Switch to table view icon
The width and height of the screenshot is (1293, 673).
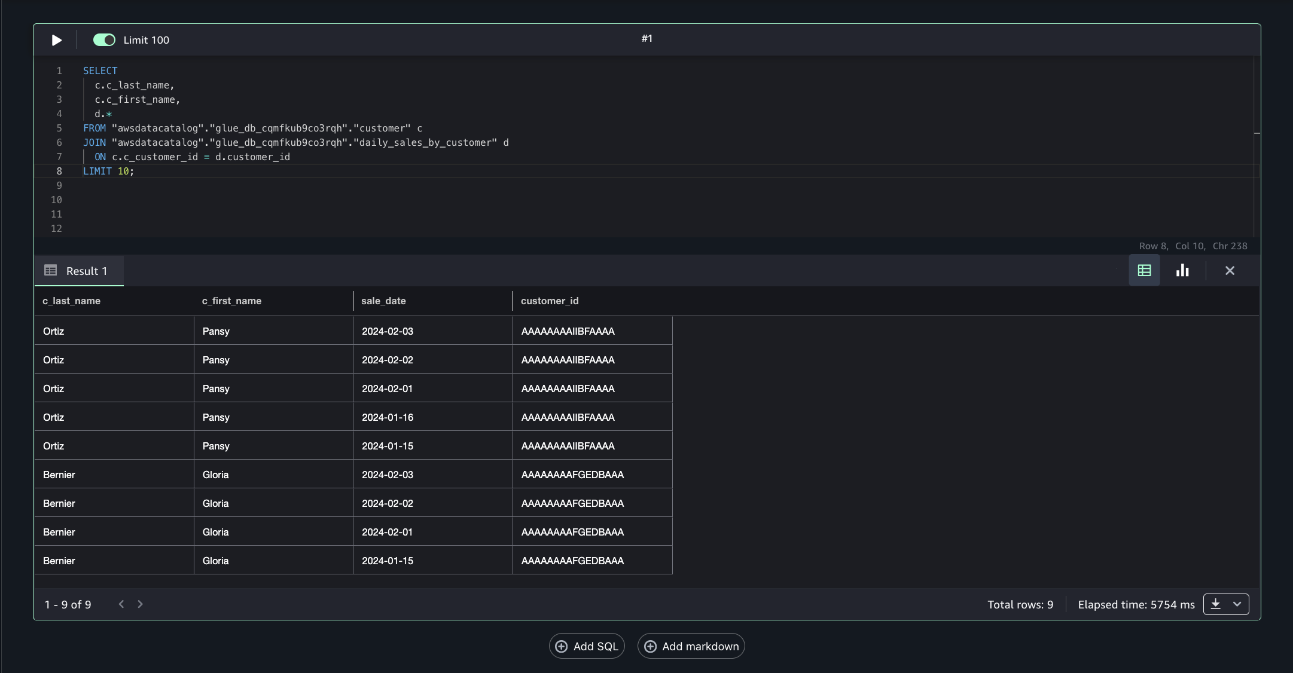[x=1144, y=271]
